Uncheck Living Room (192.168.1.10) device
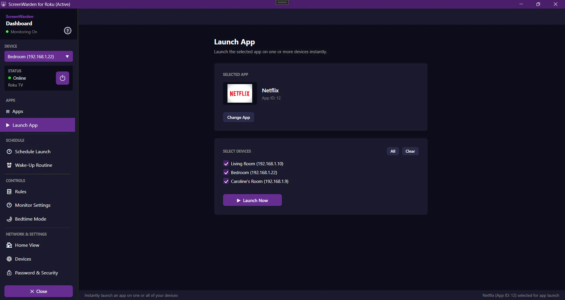This screenshot has height=300, width=565. [x=226, y=164]
